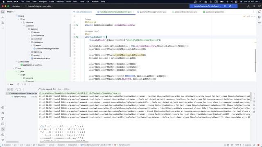The height and width of the screenshot is (147, 262).
Task: Click run gutter icon beside handleEvent method
Action: coord(77,37)
